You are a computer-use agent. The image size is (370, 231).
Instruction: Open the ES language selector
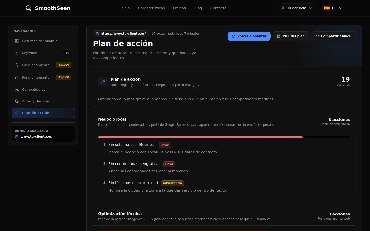tap(333, 8)
